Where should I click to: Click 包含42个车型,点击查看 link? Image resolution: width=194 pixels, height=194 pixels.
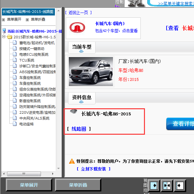(x=116, y=31)
